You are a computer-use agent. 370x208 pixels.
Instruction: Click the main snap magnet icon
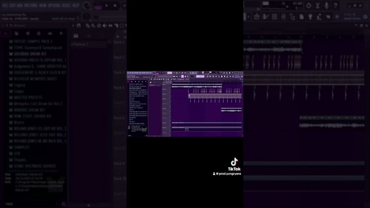pos(188,76)
